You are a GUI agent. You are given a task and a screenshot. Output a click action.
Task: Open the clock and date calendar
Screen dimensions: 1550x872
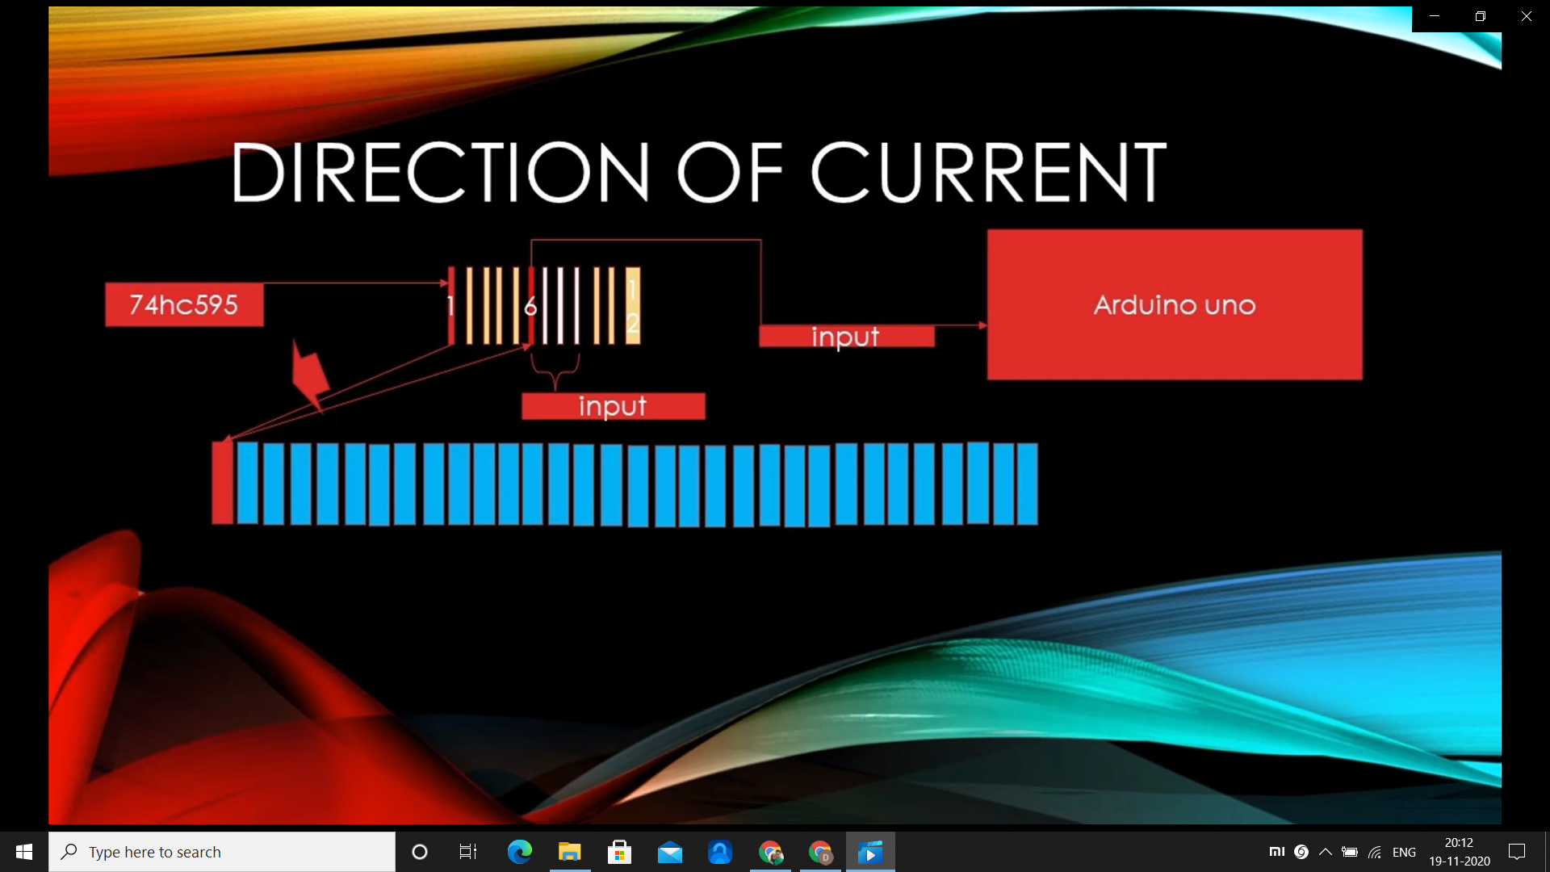[x=1459, y=852]
